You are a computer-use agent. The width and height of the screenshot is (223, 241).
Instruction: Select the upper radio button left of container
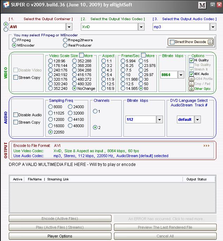tap(6, 24)
